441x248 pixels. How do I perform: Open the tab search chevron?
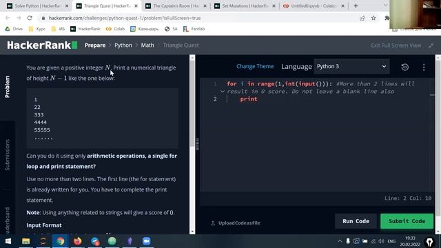385,5
